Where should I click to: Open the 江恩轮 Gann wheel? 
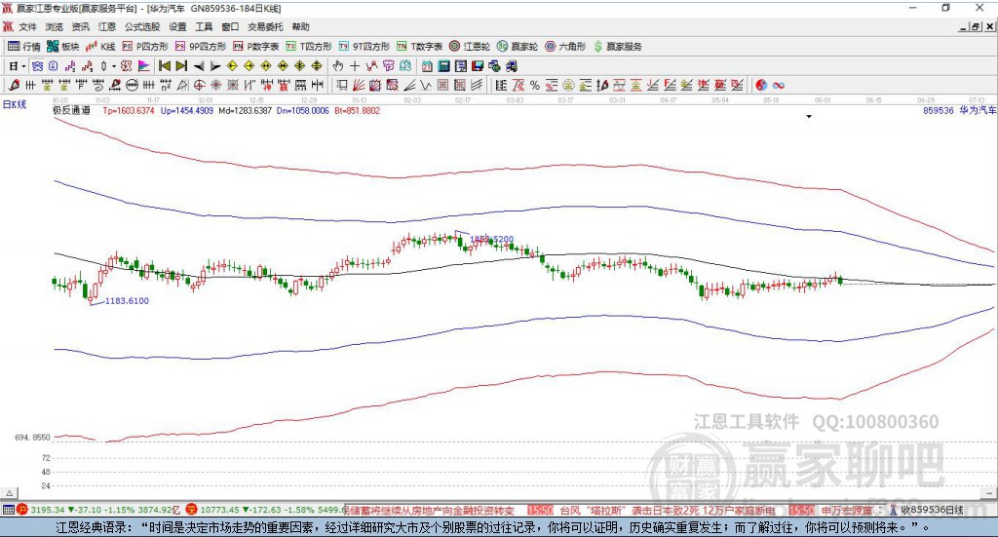click(470, 47)
